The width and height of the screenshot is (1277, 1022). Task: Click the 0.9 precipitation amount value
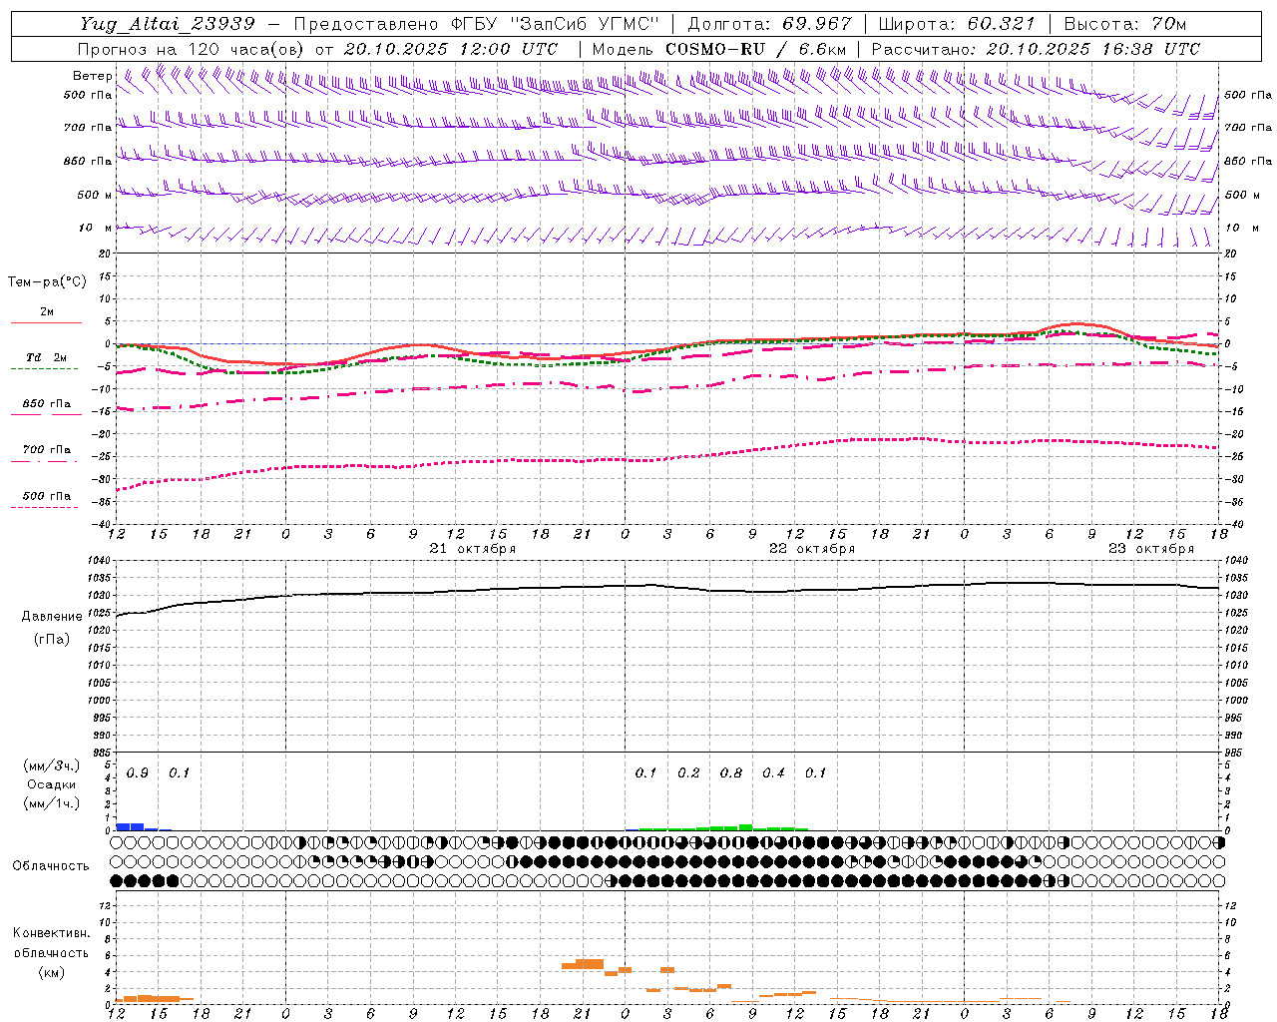[x=138, y=773]
